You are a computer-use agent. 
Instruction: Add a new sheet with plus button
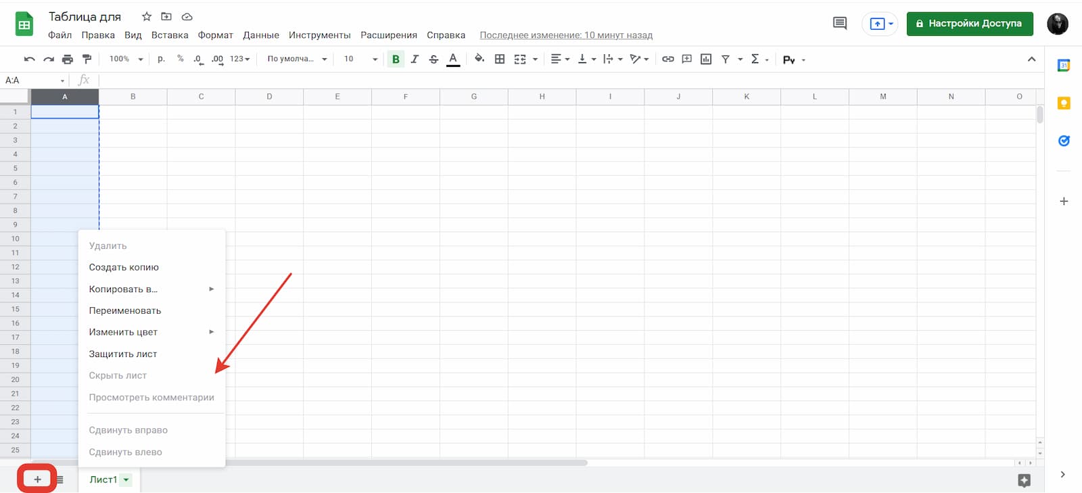37,479
